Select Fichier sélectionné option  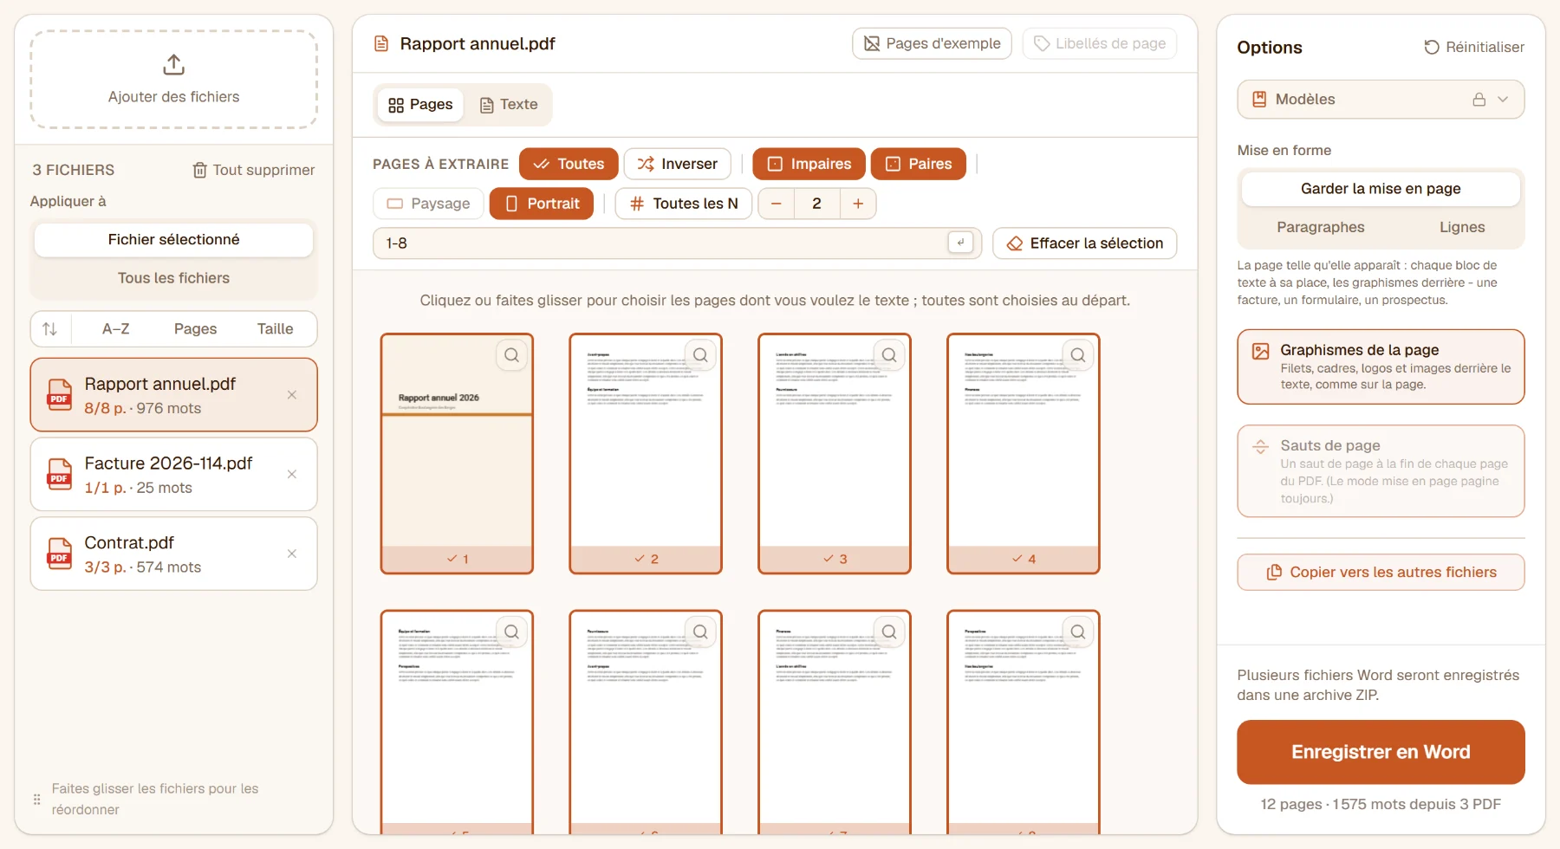pos(173,240)
